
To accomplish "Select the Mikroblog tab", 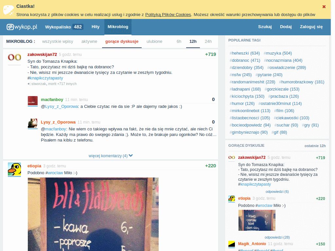I will (118, 27).
